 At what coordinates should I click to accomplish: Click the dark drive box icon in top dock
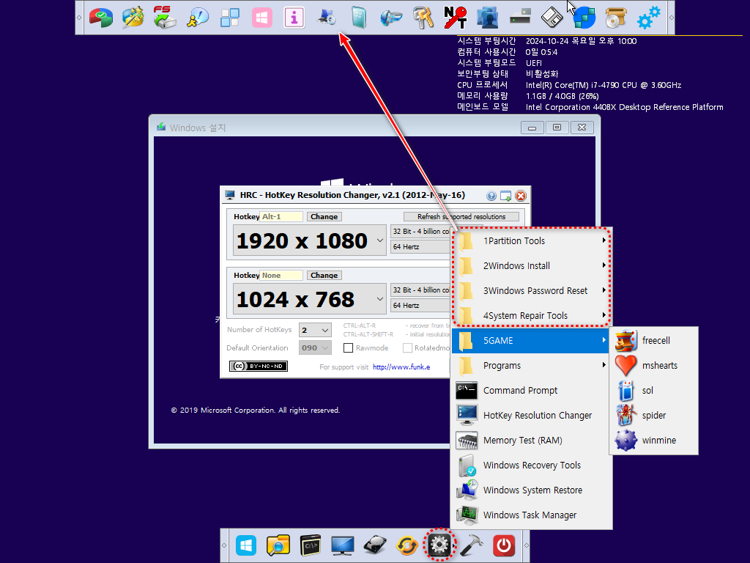520,18
